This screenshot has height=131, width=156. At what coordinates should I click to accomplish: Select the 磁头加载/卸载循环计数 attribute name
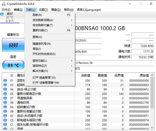33,125
